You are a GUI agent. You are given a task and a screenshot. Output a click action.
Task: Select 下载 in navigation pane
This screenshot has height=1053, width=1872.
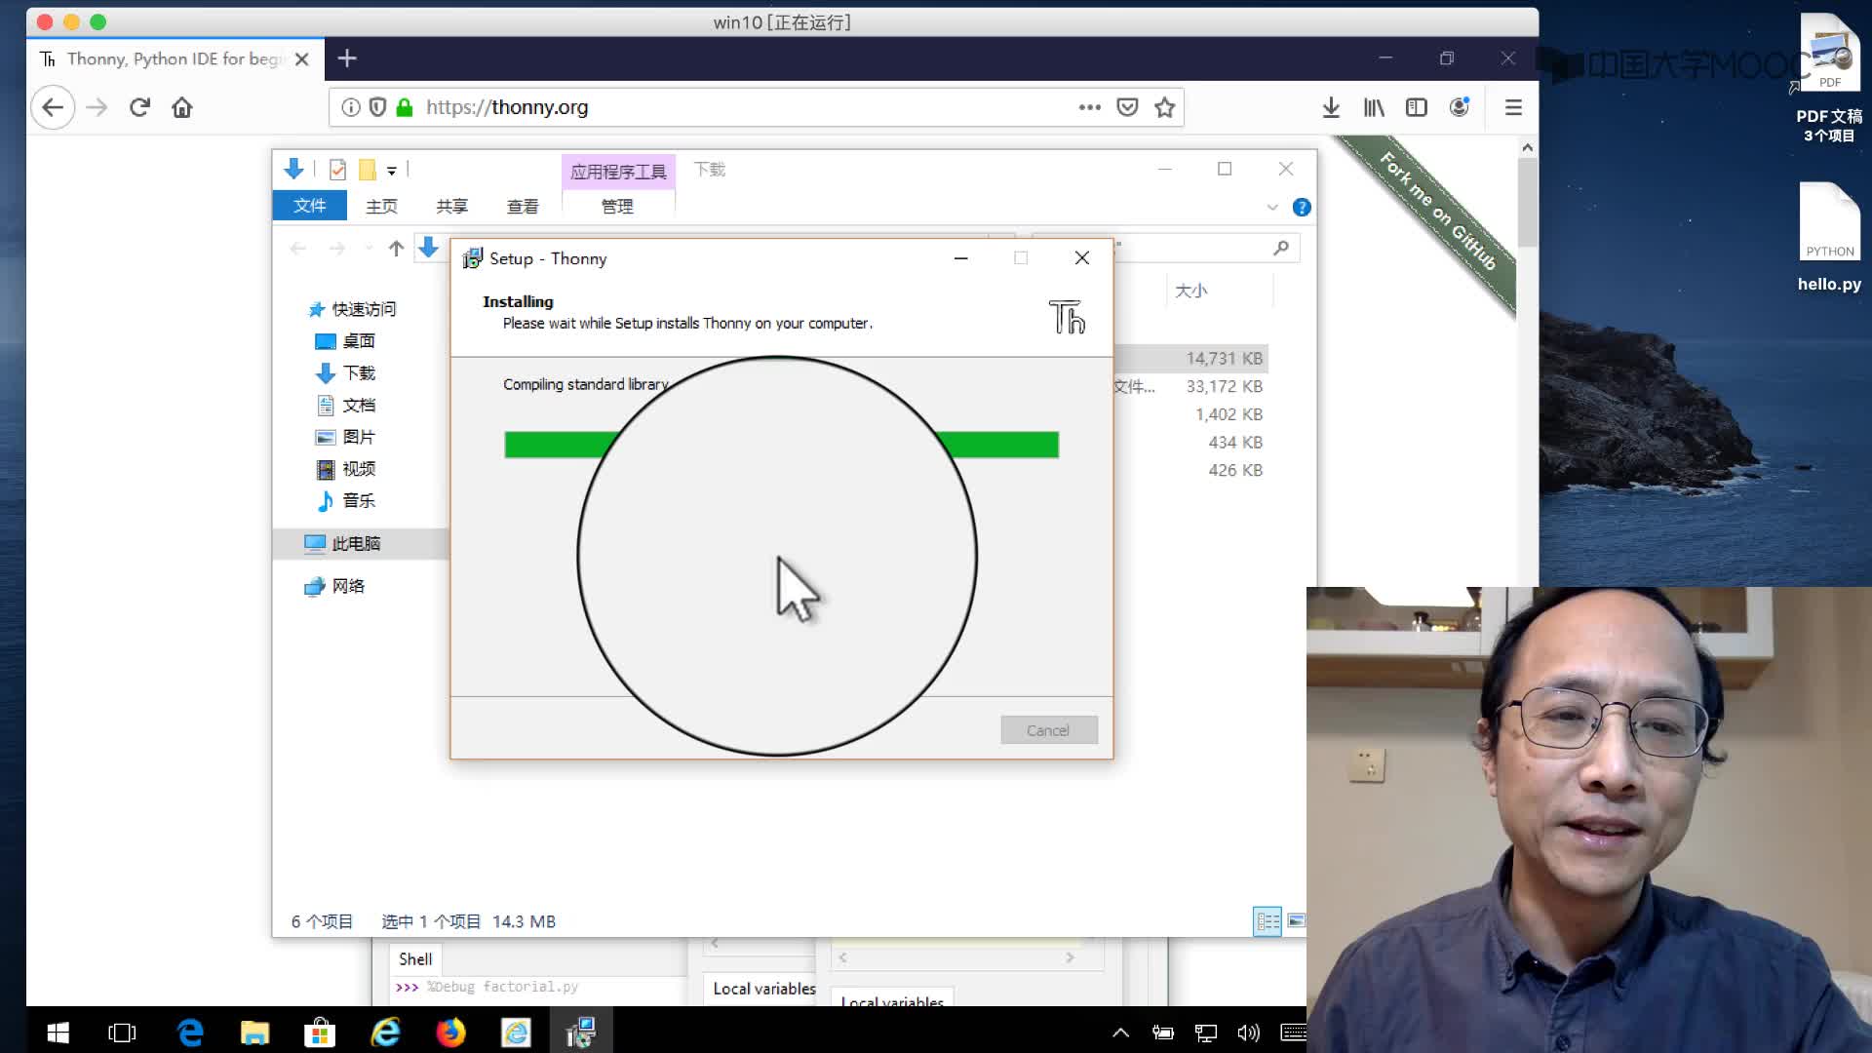[x=345, y=373]
